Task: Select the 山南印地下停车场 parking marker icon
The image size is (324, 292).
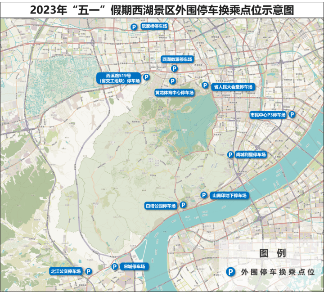Action: [204, 195]
